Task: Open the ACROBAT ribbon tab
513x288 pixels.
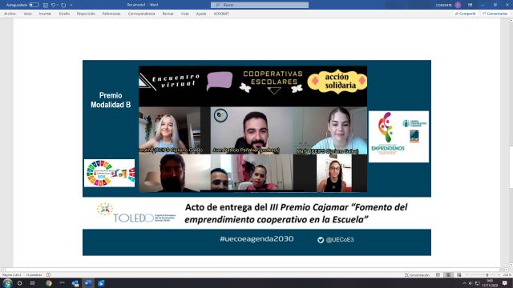Action: pos(221,14)
